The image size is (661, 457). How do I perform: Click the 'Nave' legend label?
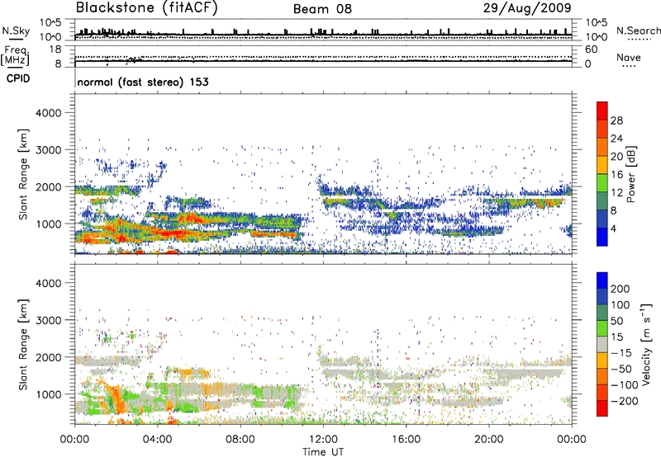629,57
